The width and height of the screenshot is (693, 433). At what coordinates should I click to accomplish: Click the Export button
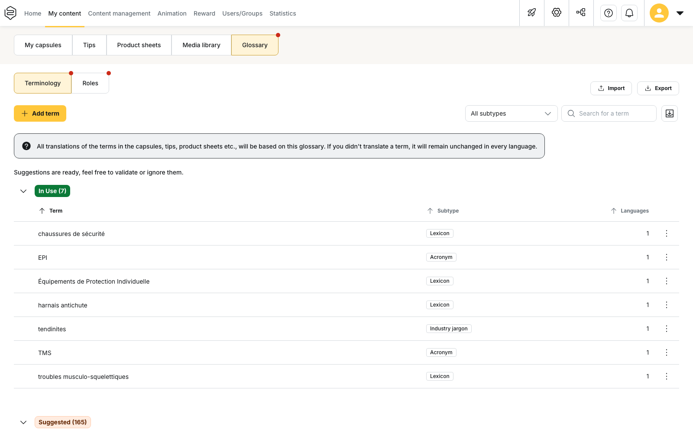point(658,88)
